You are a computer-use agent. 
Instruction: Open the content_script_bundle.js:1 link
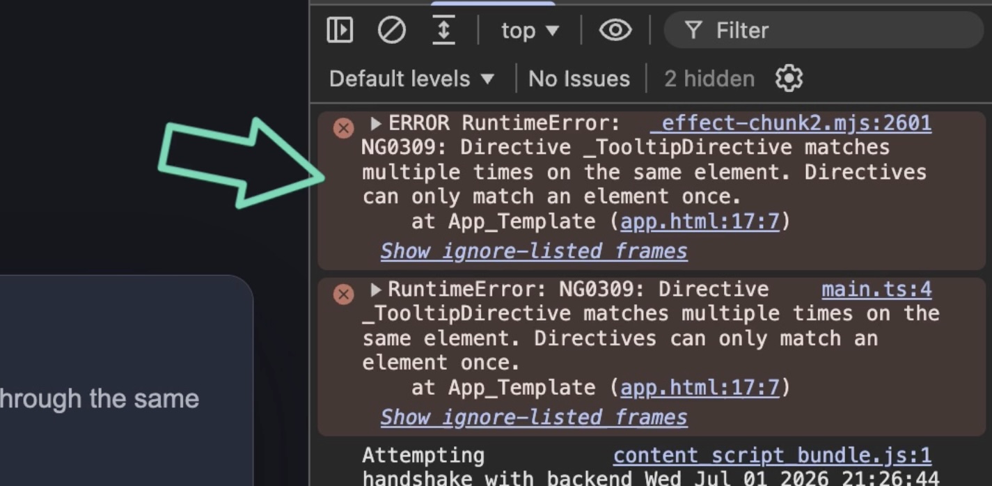[772, 455]
